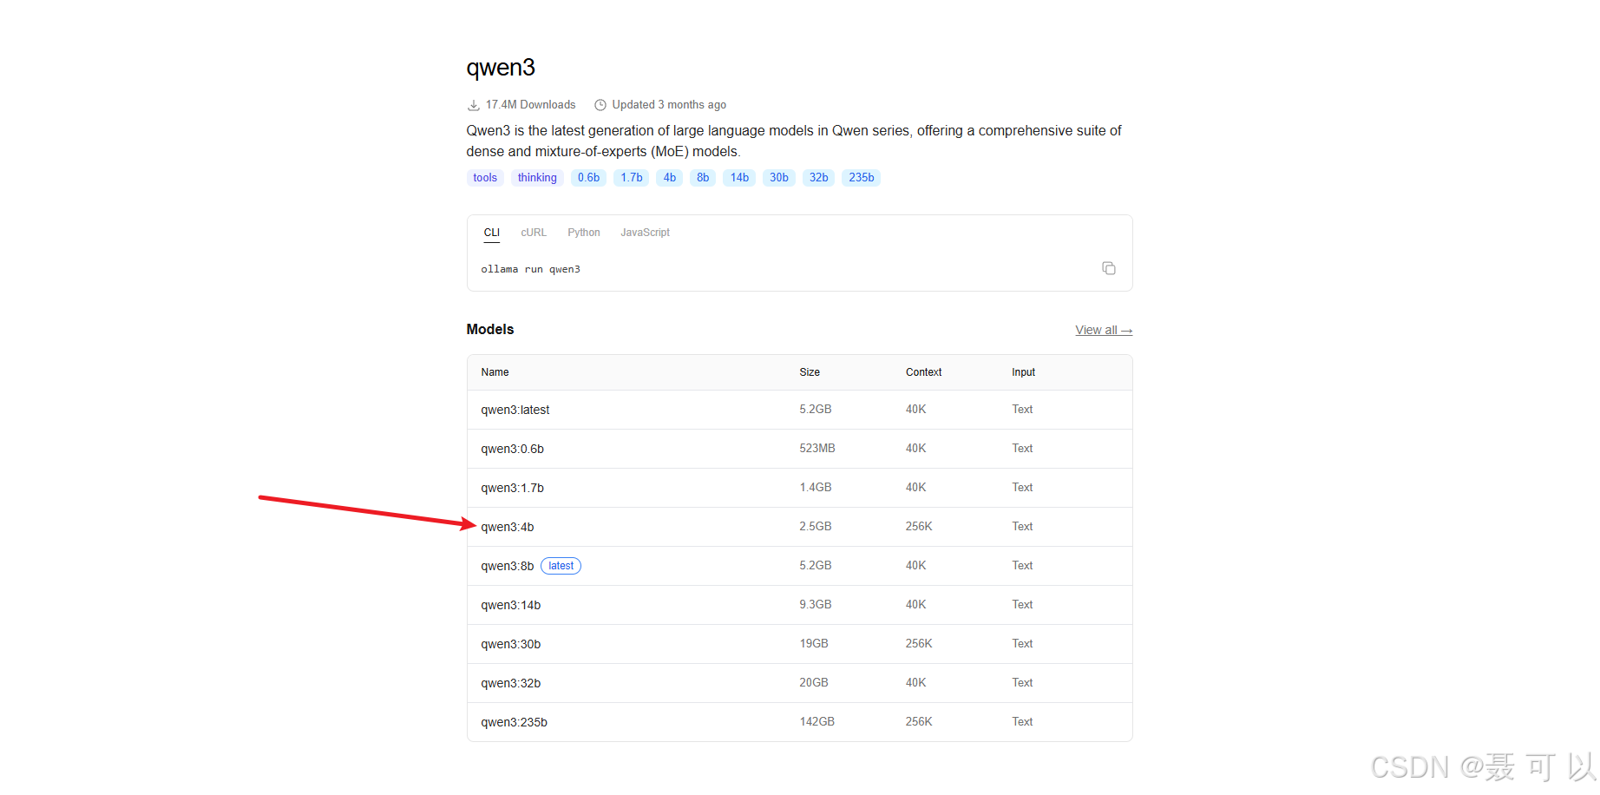The image size is (1600, 795).
Task: Click the 1.4GB size value
Action: [x=816, y=488]
